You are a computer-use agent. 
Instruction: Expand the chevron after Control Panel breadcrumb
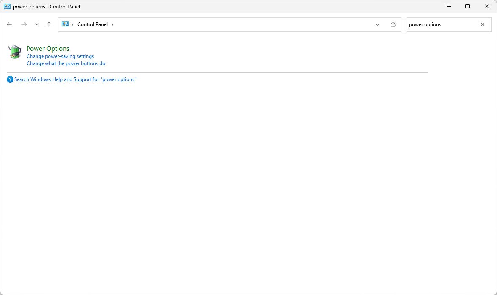click(x=112, y=24)
